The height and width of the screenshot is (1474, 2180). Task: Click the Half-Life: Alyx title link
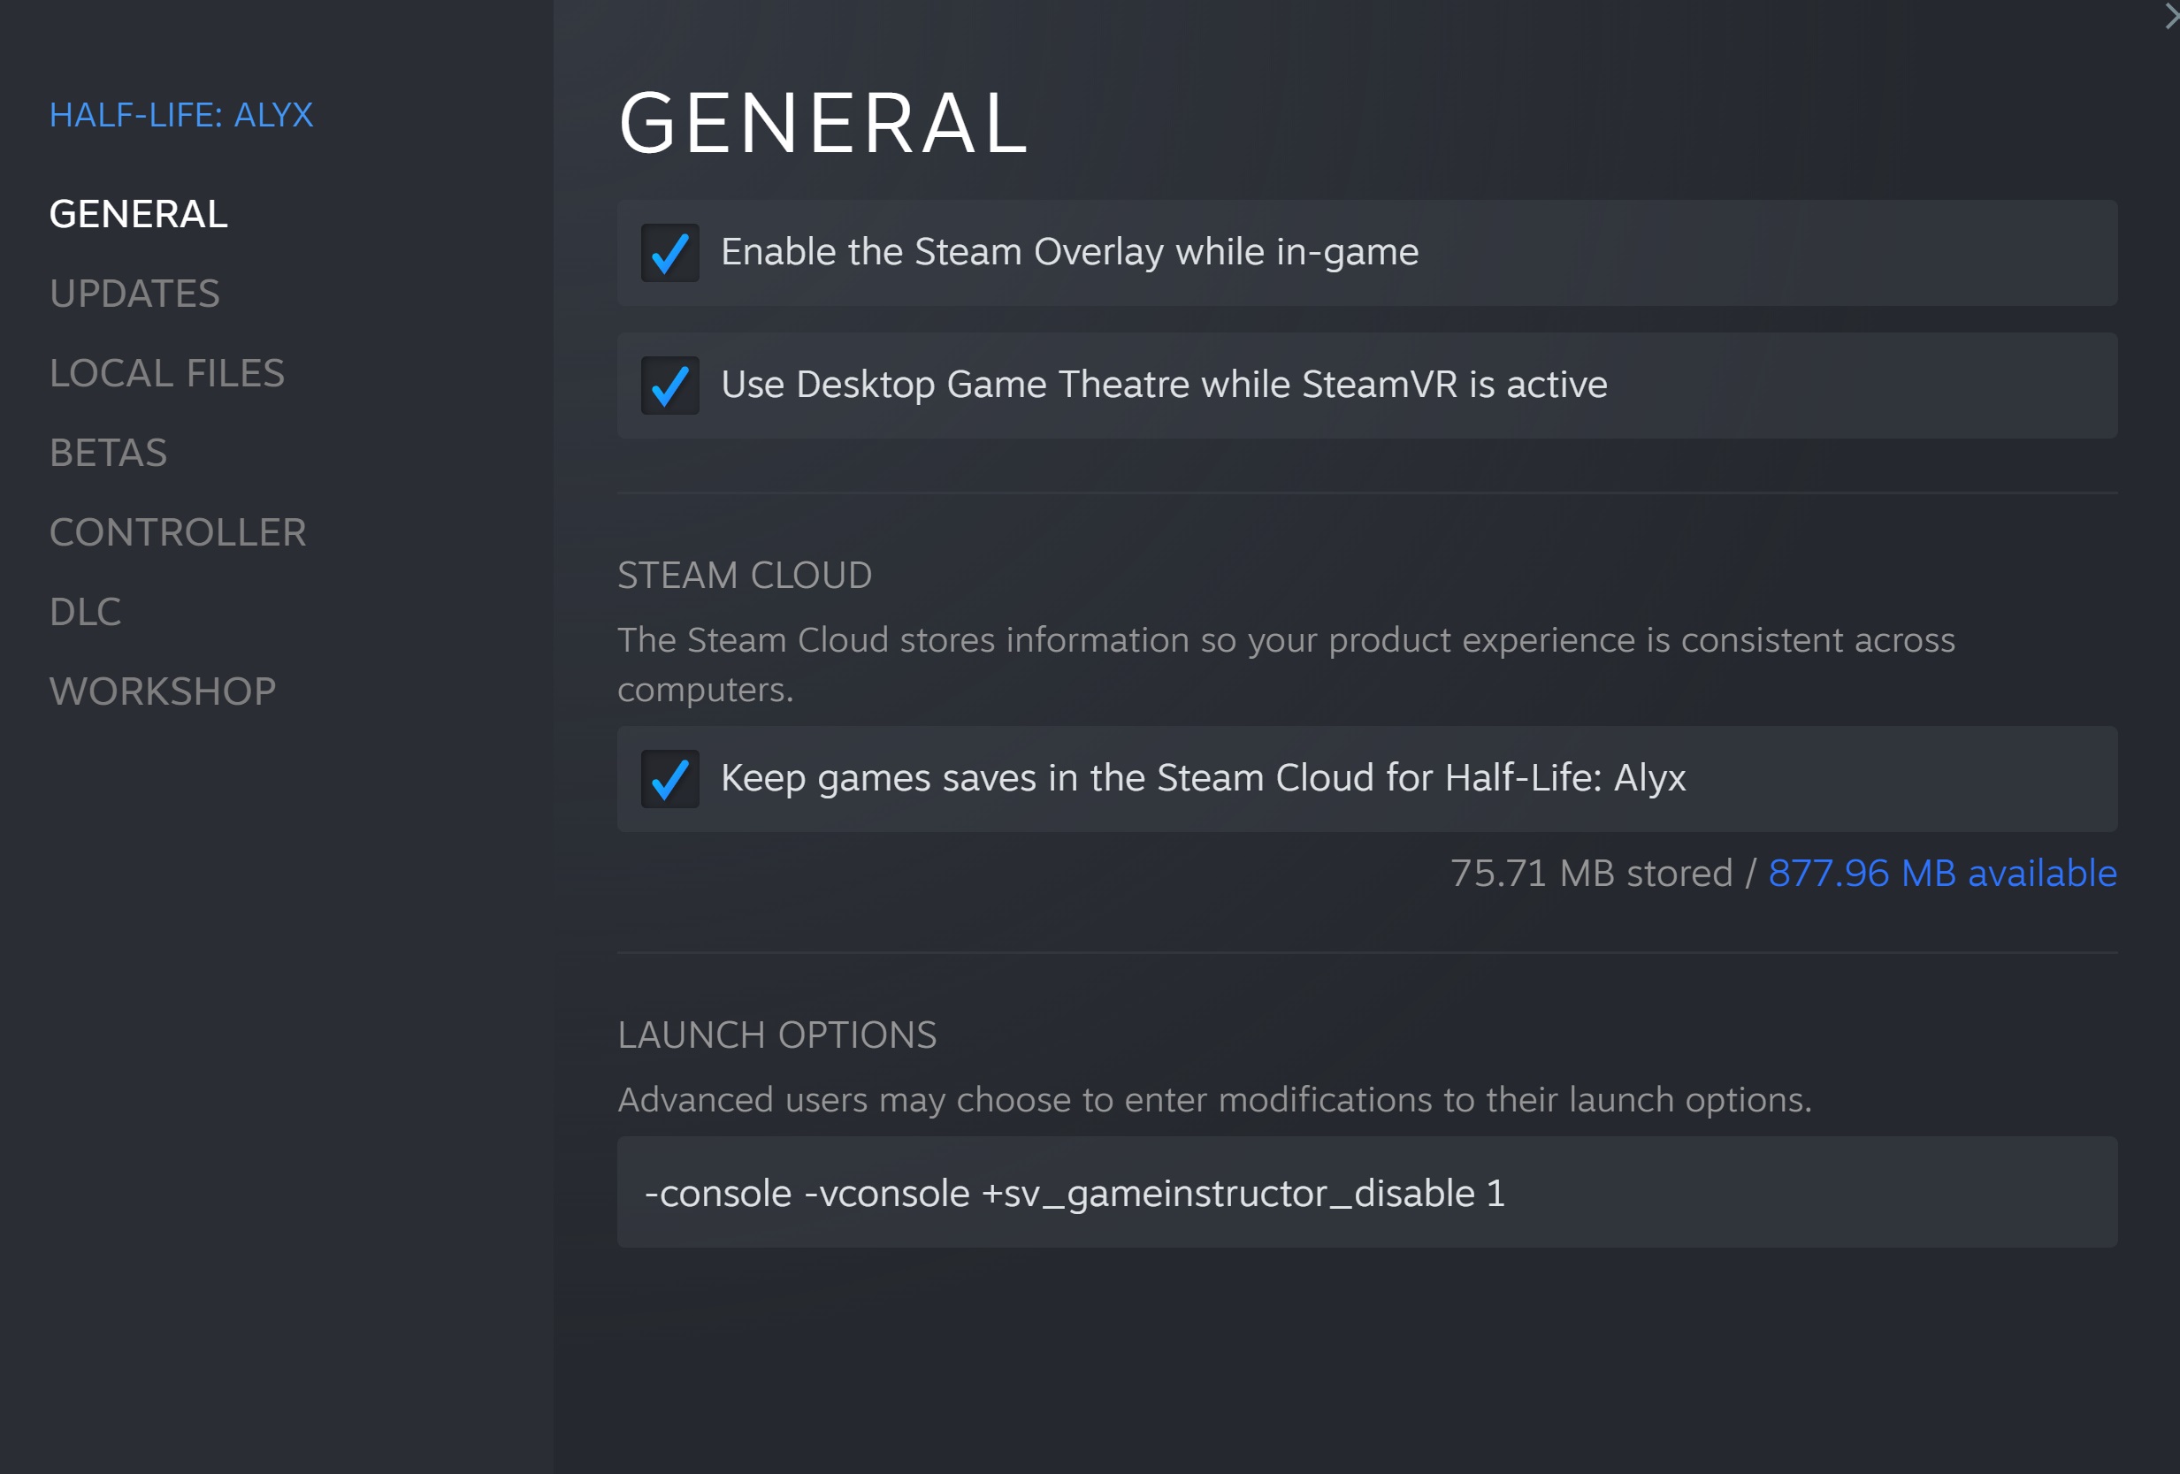tap(181, 114)
